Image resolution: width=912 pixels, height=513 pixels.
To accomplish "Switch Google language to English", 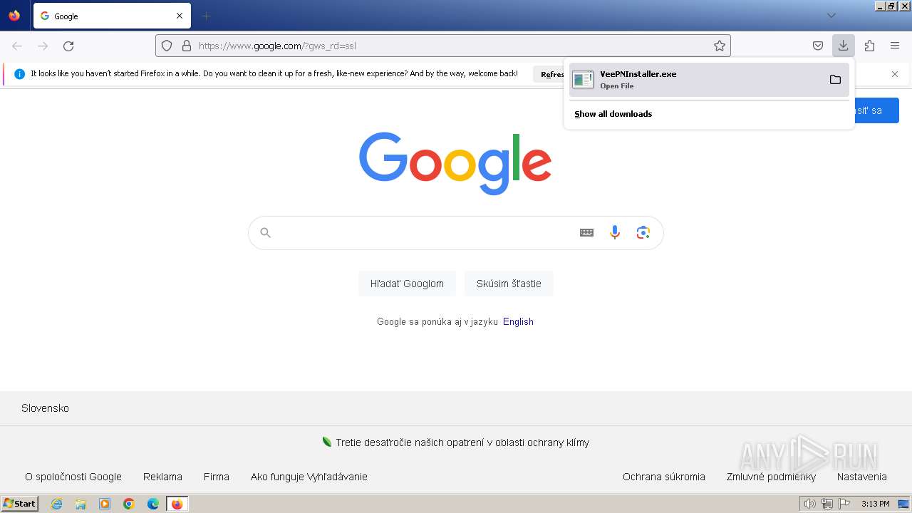I will point(518,321).
